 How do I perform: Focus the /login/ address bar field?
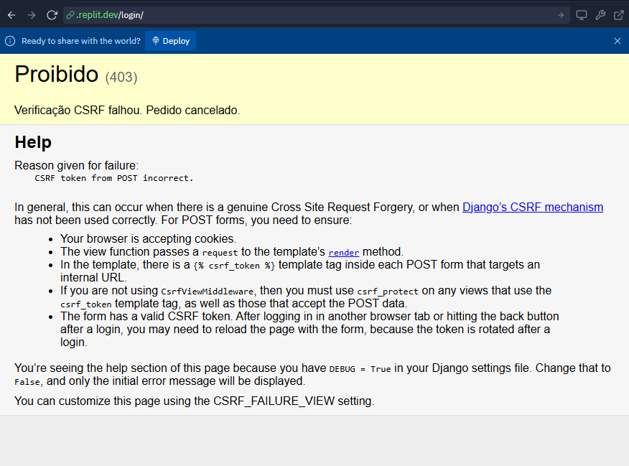coord(317,15)
